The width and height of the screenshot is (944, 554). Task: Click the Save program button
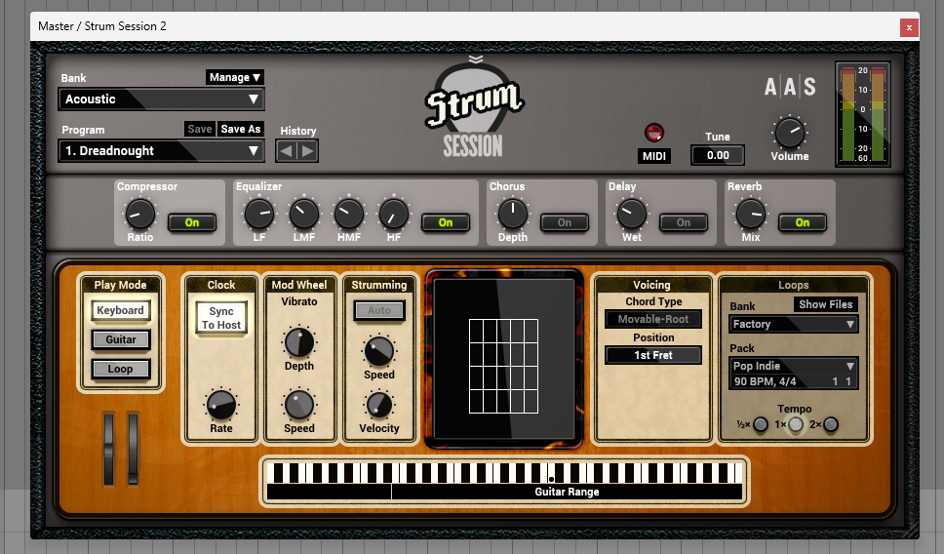199,129
